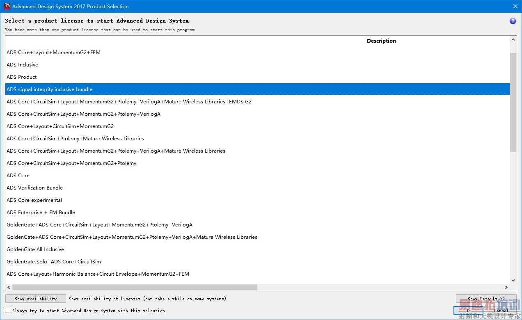Select ADS Core experimental license
Screen dimensions: 522x320
tap(257, 200)
